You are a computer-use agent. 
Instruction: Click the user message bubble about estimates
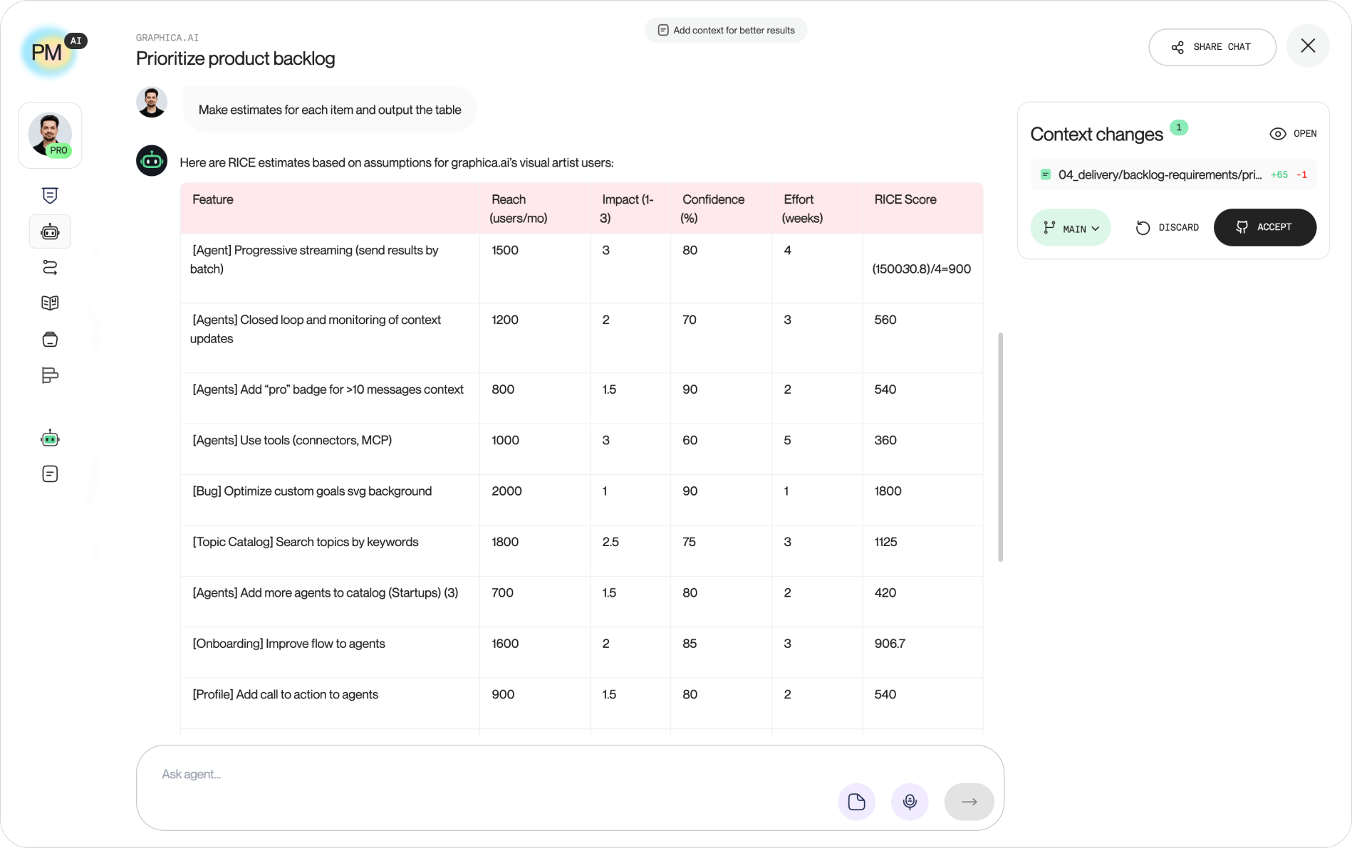(330, 110)
